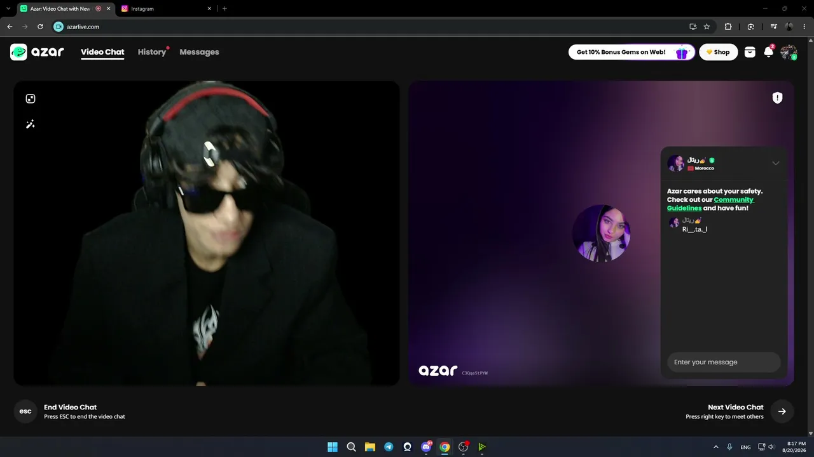Open the tab search dropdown arrow
814x457 pixels.
(8, 9)
